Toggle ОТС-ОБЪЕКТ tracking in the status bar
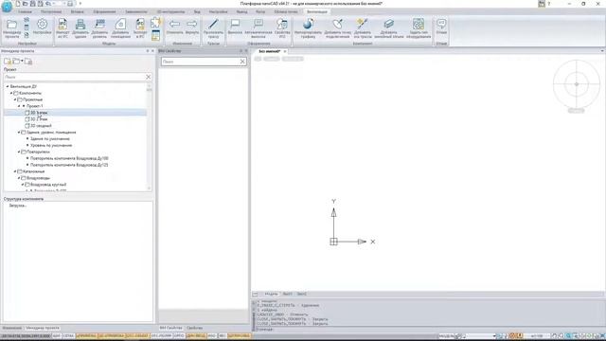The height and width of the screenshot is (341, 606). pyautogui.click(x=137, y=336)
